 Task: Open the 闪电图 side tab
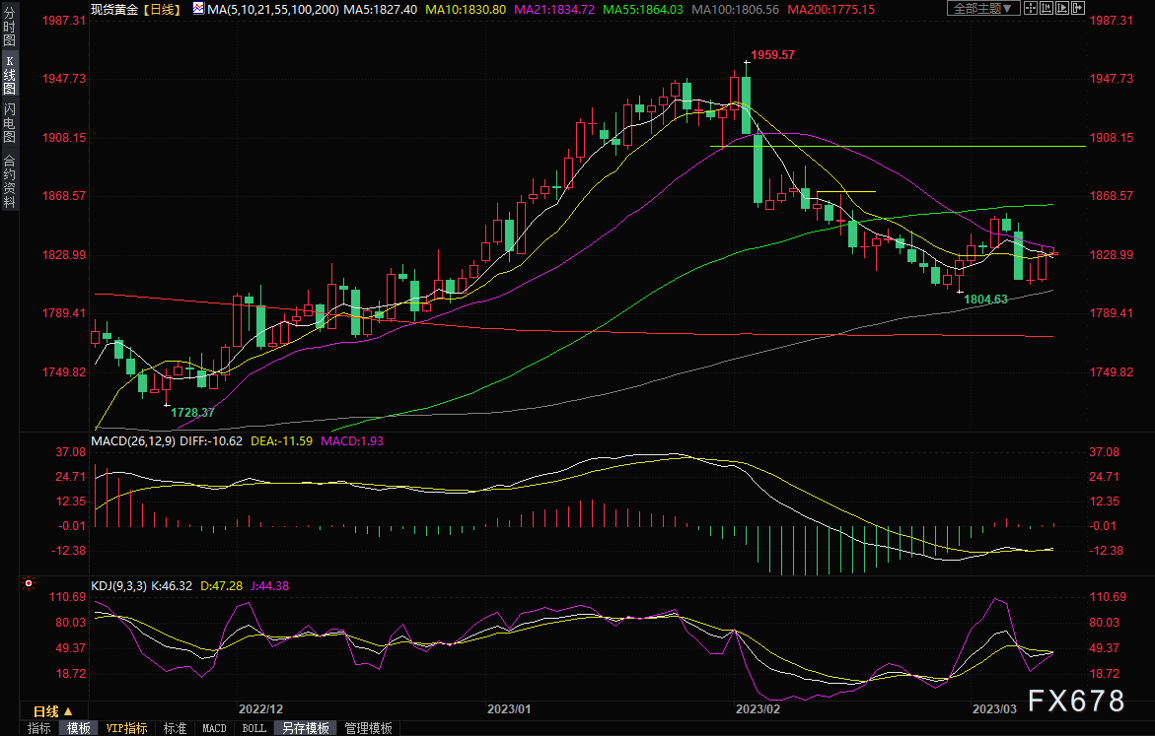(10, 122)
